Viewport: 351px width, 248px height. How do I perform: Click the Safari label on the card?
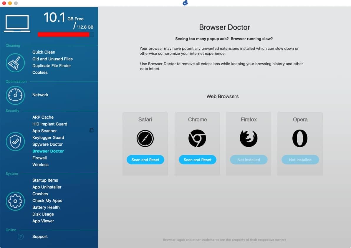coord(145,120)
